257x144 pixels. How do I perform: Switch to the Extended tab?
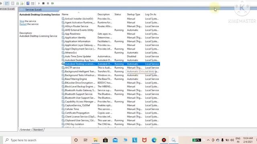25,130
